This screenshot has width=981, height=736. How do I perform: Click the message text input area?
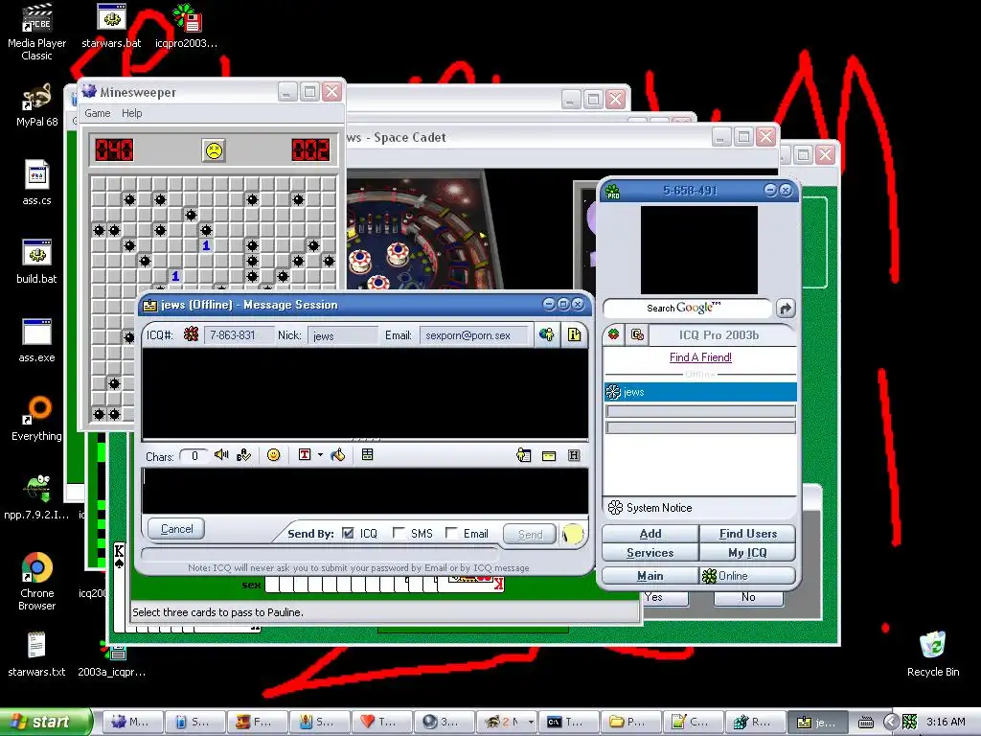365,491
